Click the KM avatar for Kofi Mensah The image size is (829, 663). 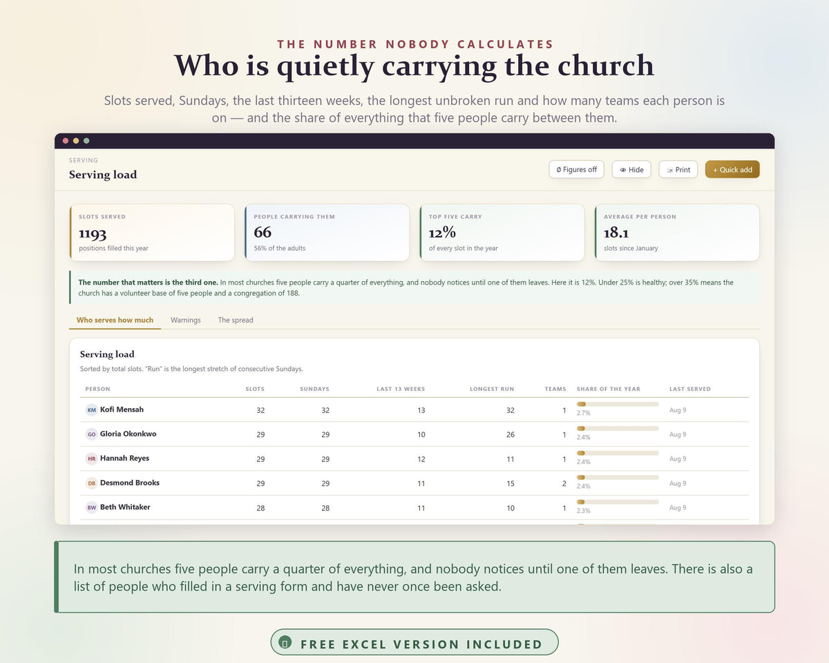coord(92,410)
